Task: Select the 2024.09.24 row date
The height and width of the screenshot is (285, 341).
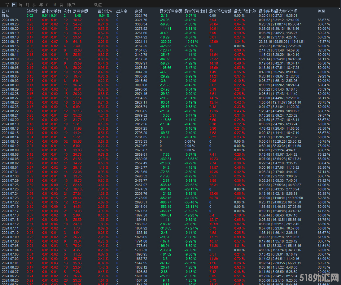Action: tap(10, 20)
